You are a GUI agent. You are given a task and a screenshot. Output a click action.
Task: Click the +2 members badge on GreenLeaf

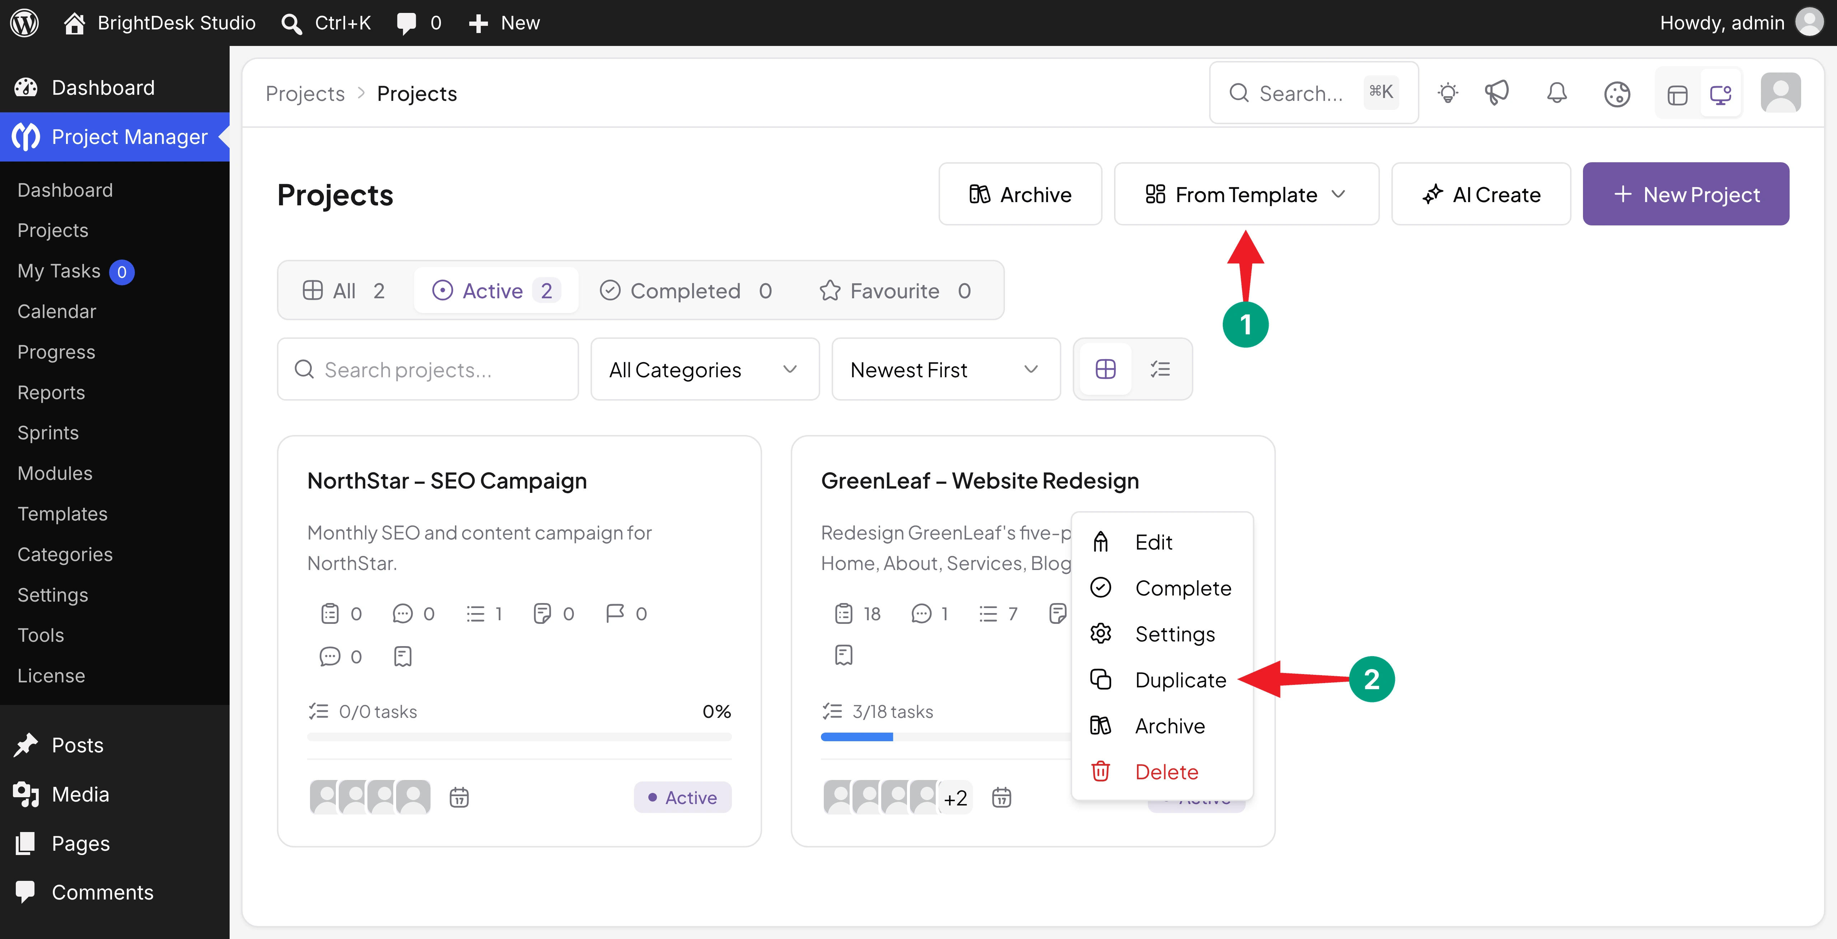point(955,798)
